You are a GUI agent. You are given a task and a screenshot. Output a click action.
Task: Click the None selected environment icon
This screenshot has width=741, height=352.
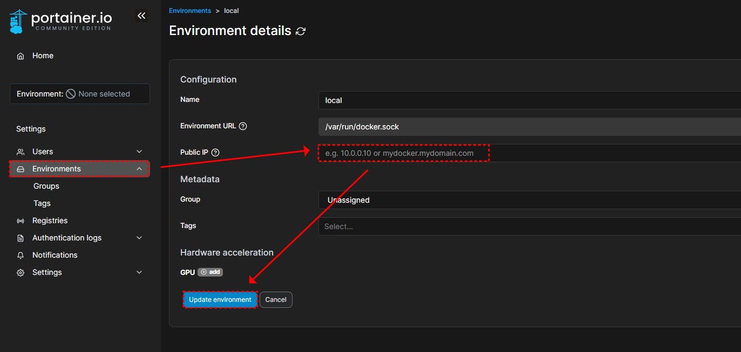point(71,94)
